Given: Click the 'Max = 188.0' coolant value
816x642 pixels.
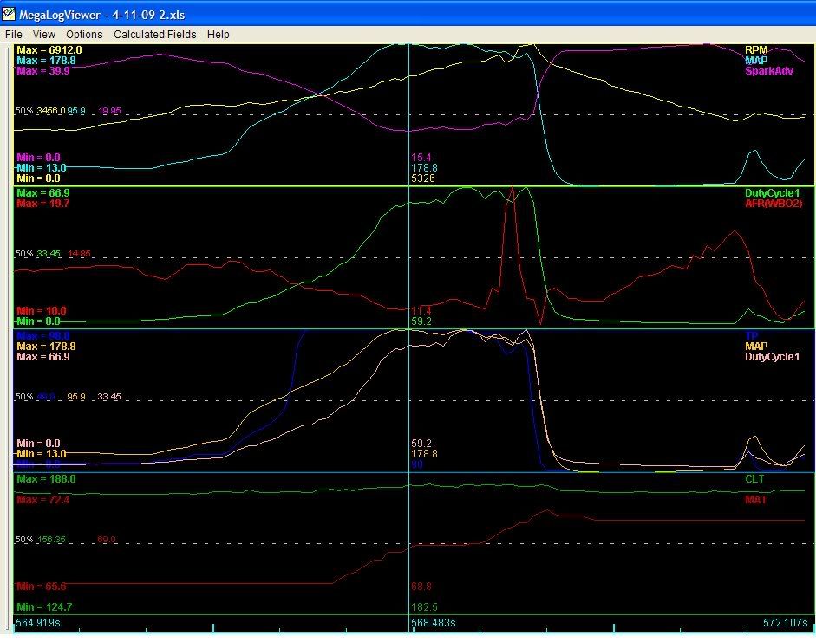Looking at the screenshot, I should (x=46, y=479).
